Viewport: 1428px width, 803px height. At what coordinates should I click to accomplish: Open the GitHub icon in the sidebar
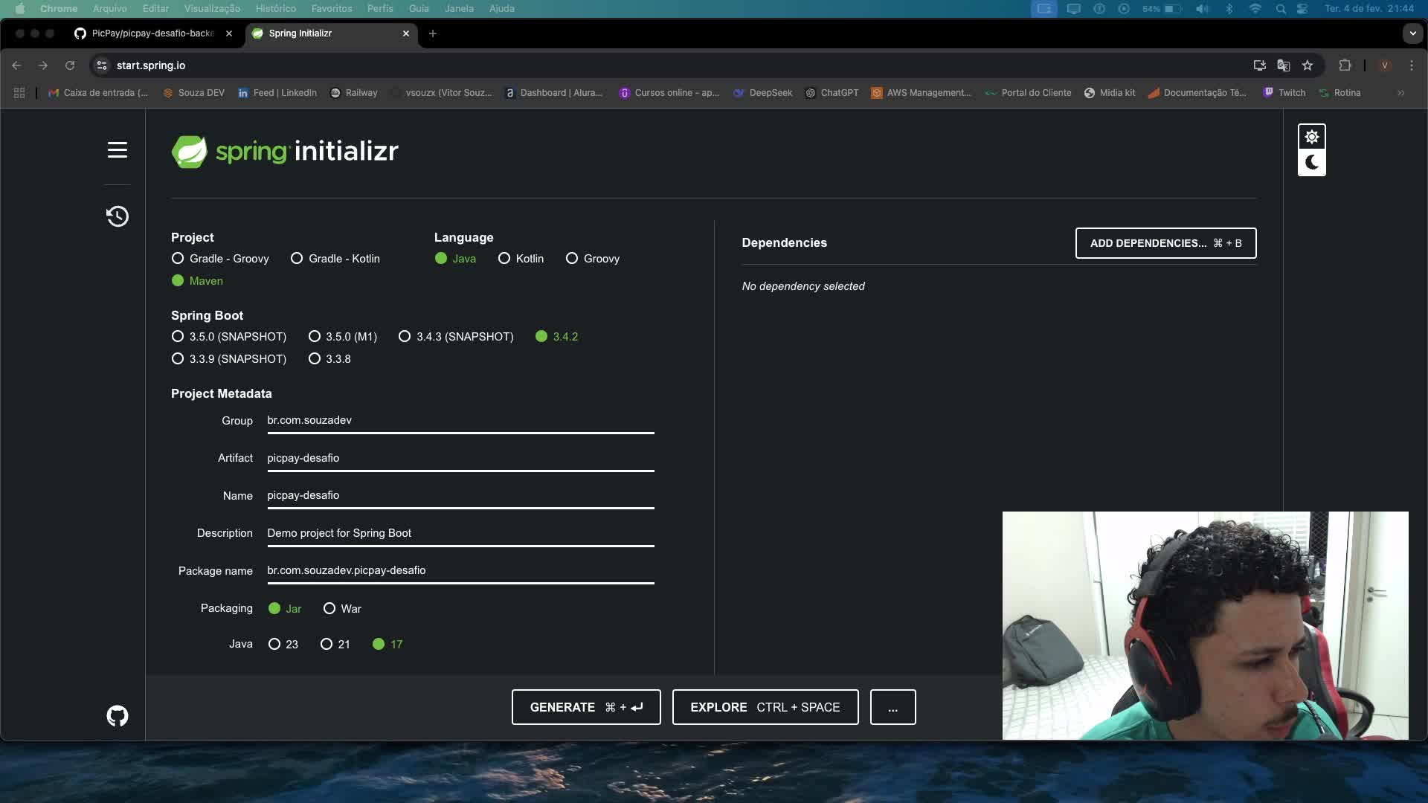point(118,716)
